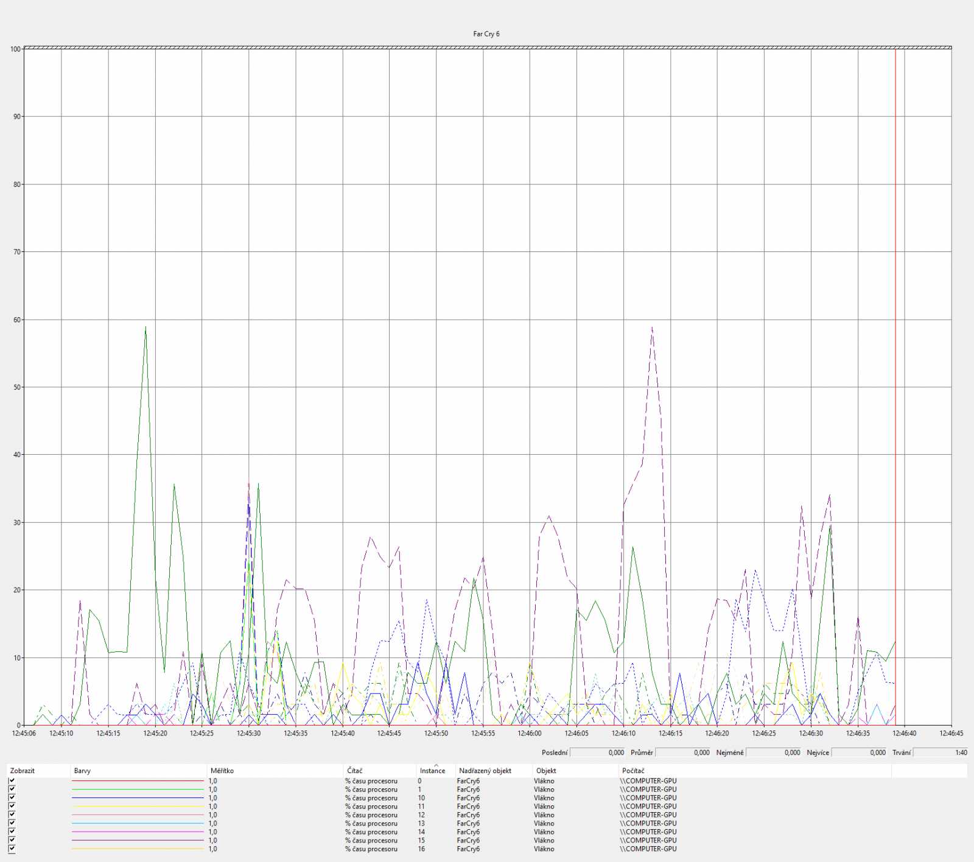Click the Poslední value field
This screenshot has height=862, width=974.
coord(597,752)
